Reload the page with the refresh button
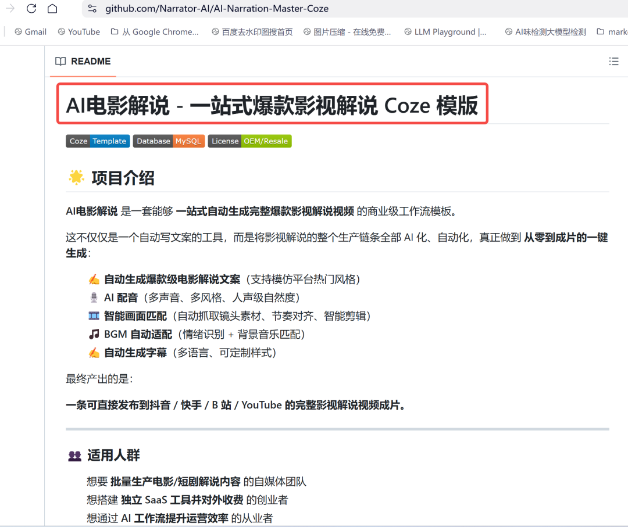The image size is (628, 527). [31, 8]
